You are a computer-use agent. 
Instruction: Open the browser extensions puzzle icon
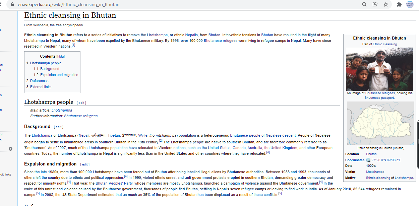[399, 4]
